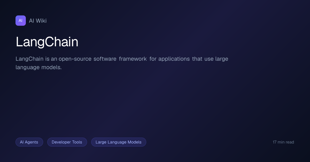Viewport: 310px width, 162px height.
Task: Click the purple AI logo icon
Action: (21, 21)
